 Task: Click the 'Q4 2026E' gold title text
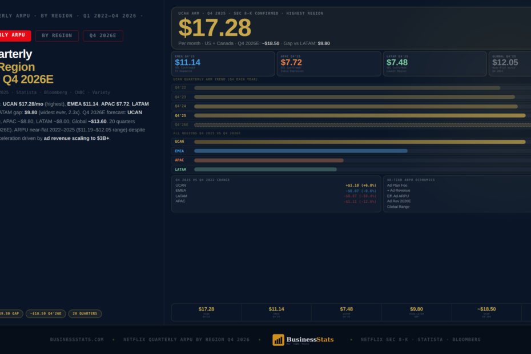click(28, 79)
